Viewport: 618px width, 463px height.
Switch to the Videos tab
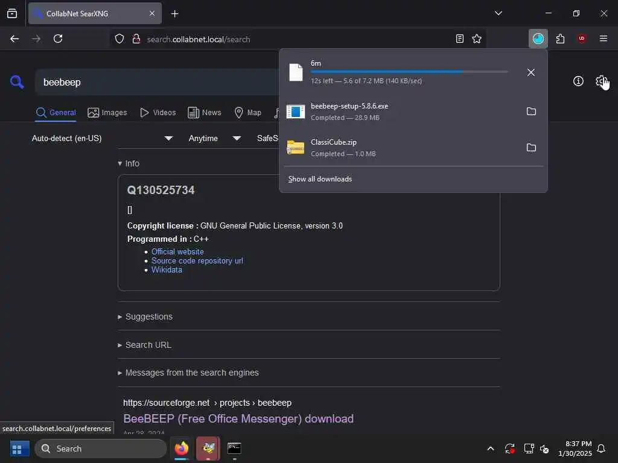coord(158,113)
